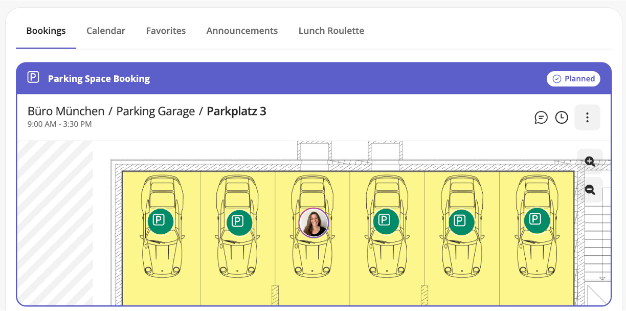Image resolution: width=626 pixels, height=311 pixels.
Task: Go to the Favorites tab
Action: (x=166, y=31)
